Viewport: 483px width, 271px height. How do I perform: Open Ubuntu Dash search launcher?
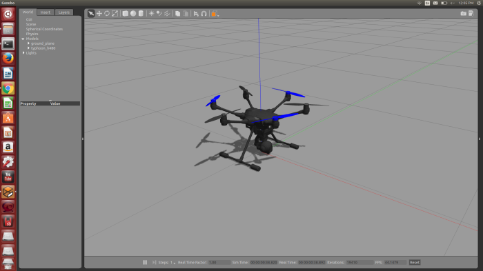pyautogui.click(x=8, y=14)
